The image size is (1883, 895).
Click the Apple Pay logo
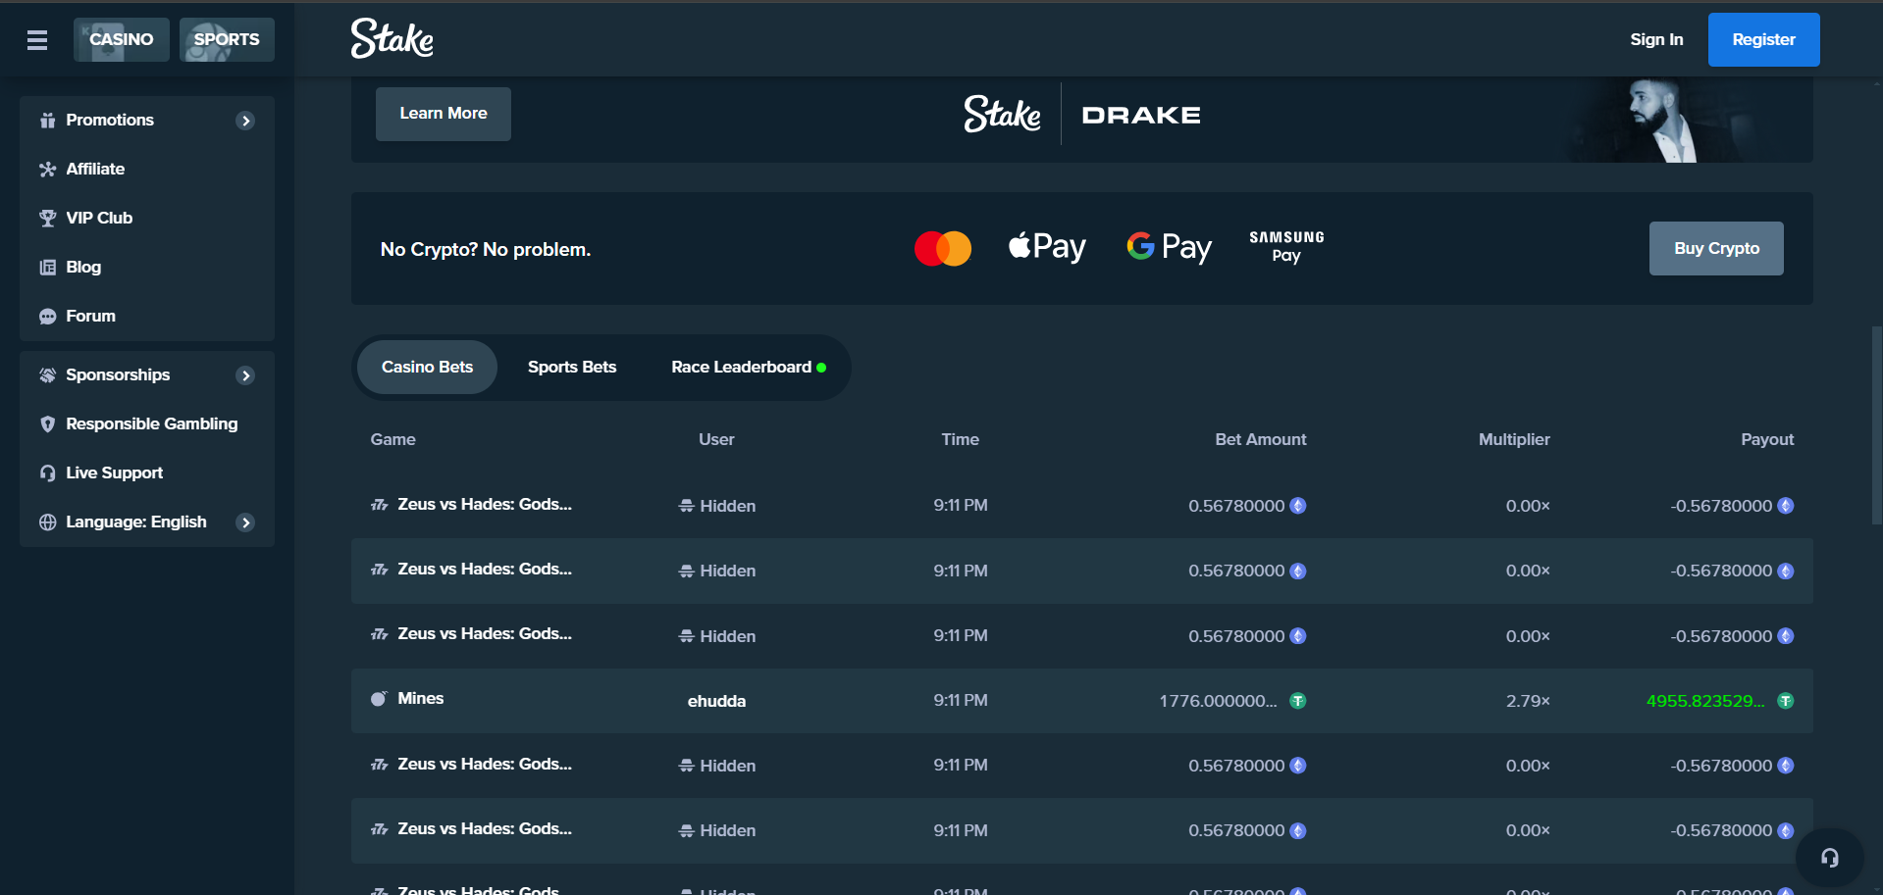[x=1047, y=247]
